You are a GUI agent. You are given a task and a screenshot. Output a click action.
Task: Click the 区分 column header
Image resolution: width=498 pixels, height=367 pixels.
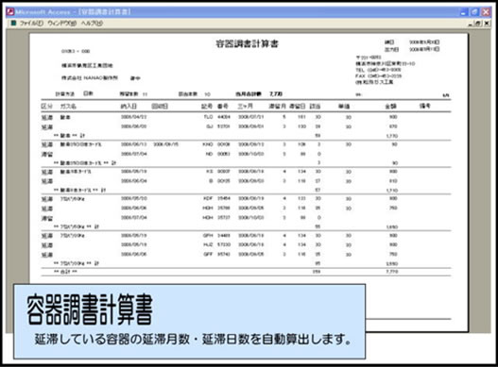(x=47, y=107)
